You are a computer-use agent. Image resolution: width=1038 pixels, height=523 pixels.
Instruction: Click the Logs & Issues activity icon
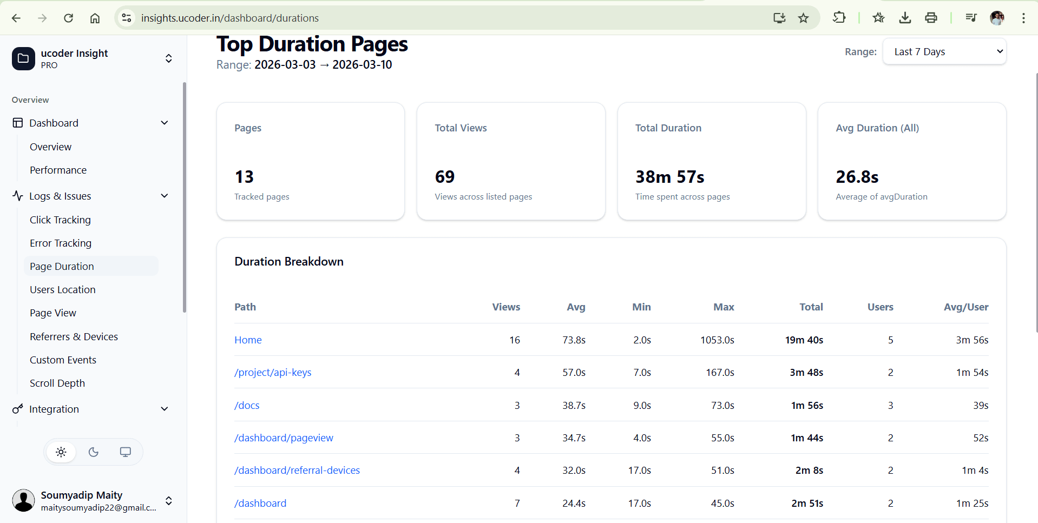tap(18, 196)
